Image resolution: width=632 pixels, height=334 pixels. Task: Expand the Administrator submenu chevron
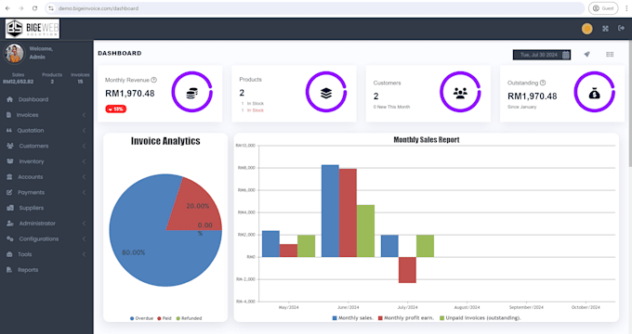85,224
